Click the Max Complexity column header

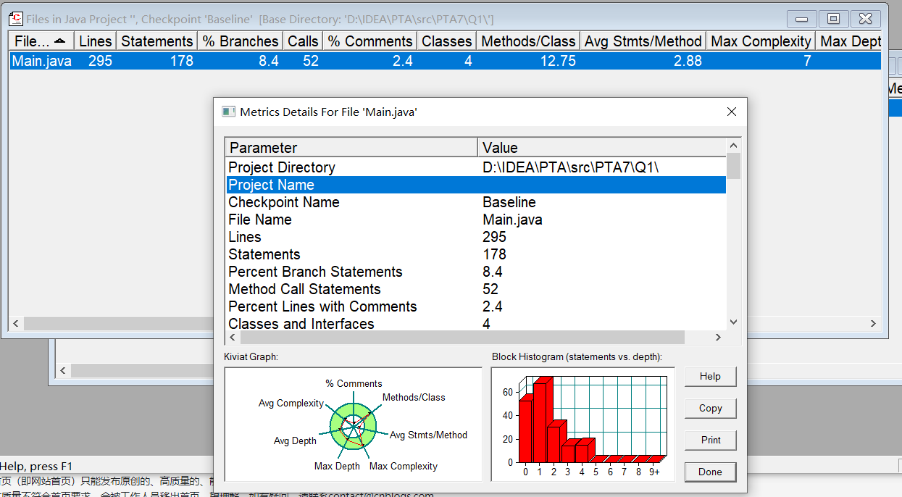[x=761, y=41]
